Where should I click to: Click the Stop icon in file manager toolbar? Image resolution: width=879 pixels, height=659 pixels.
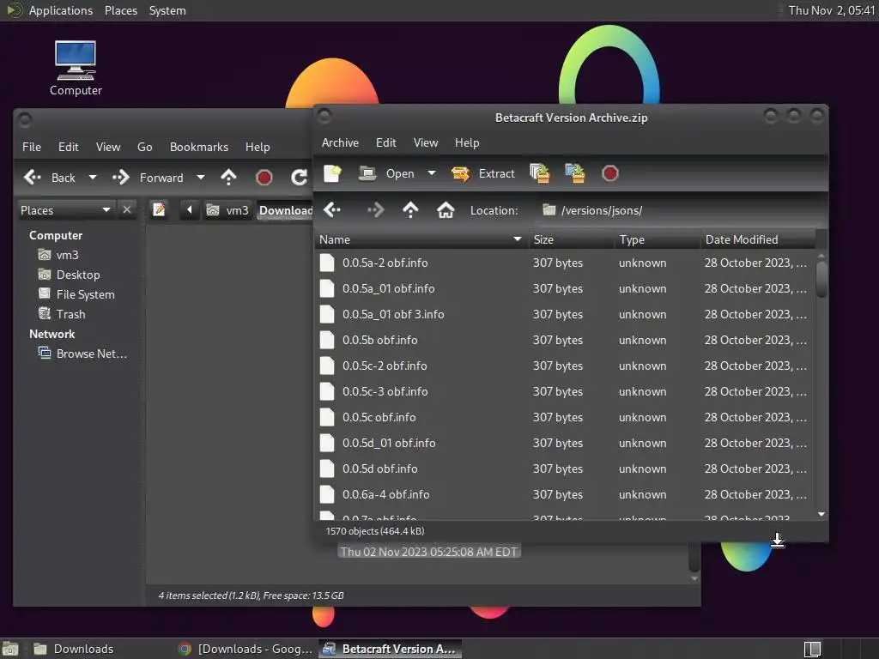coord(264,178)
